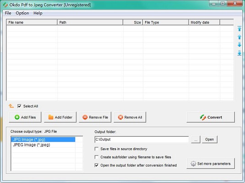Viewport: 245px width, 183px height.
Task: Click the Okdo app icon in title bar
Action: [5, 5]
